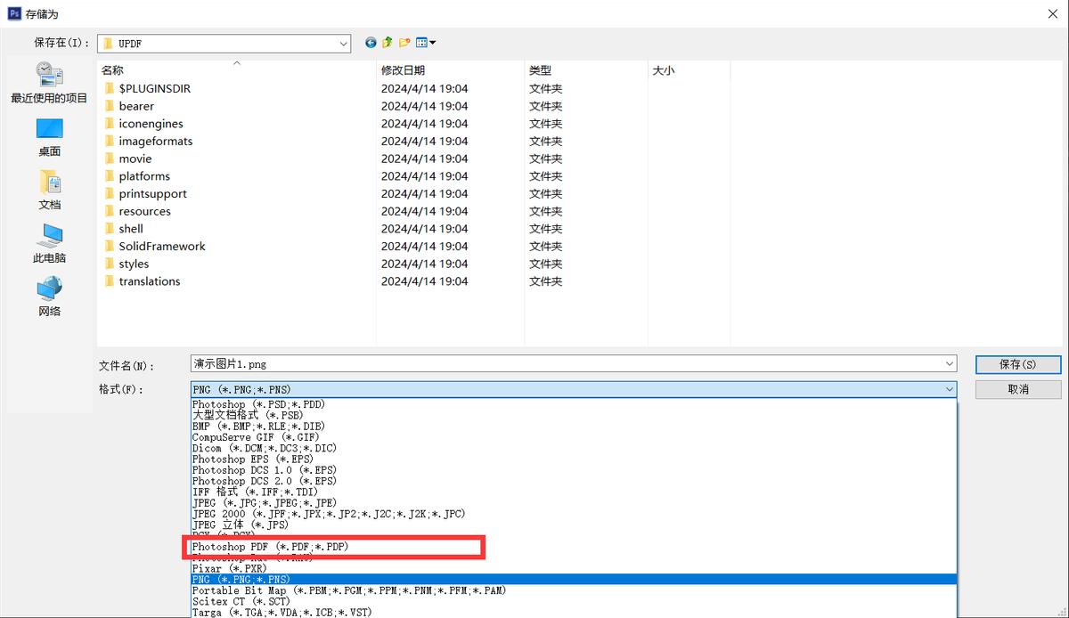Open 最近使用的项目 in the sidebar
Image resolution: width=1069 pixels, height=618 pixels.
(49, 84)
